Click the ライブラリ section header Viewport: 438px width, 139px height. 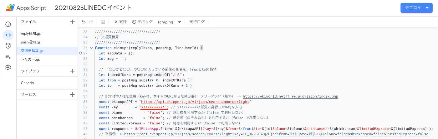30,71
